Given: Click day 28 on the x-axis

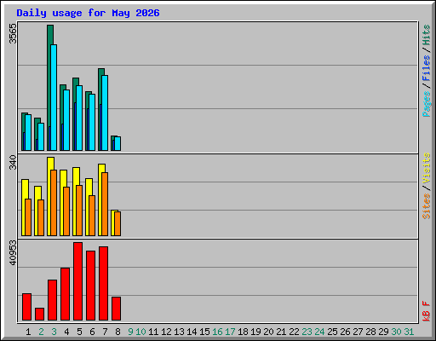Looking at the screenshot, I should (x=370, y=332).
